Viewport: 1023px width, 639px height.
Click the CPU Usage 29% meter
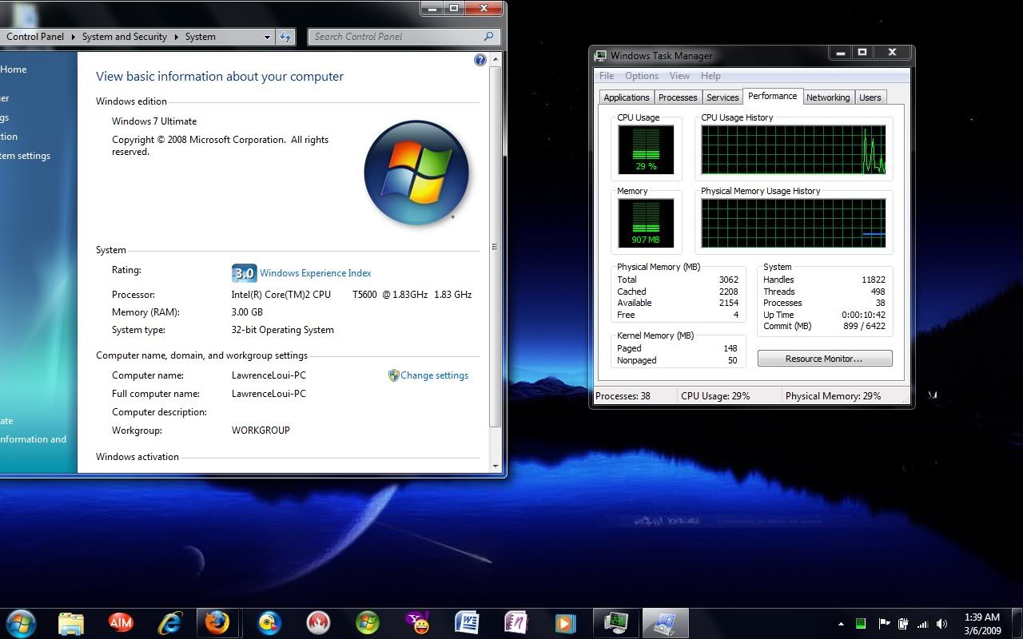[x=646, y=149]
